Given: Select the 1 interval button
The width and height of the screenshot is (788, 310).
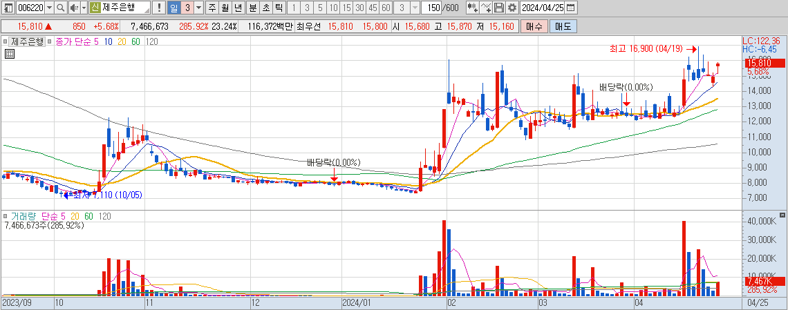Looking at the screenshot, I should tap(294, 8).
